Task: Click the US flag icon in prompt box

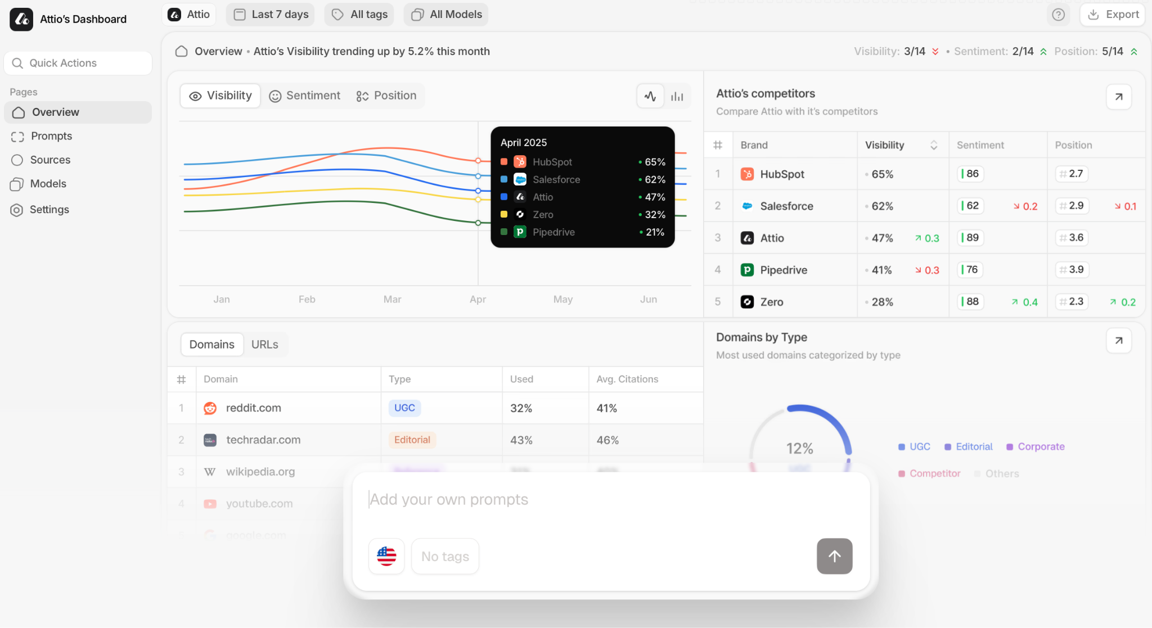Action: pos(386,556)
